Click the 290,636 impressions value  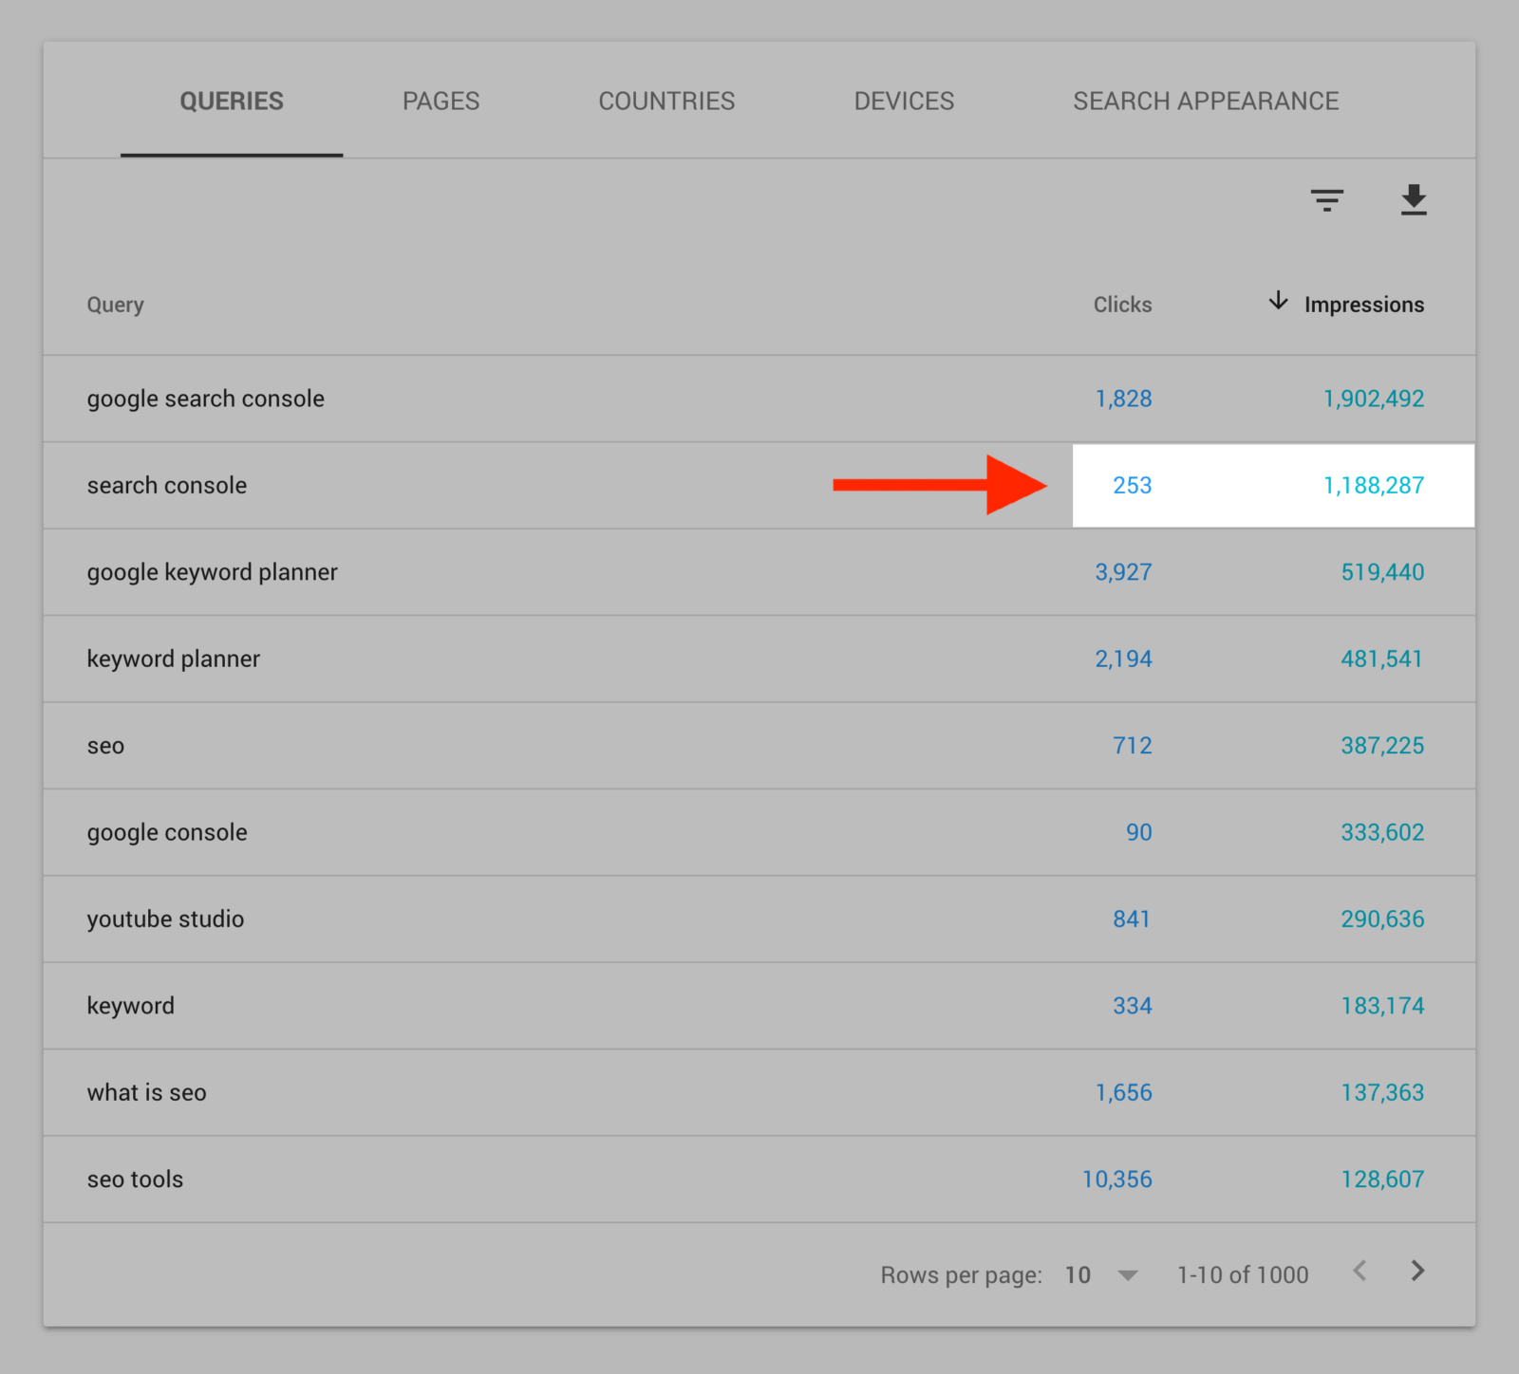pos(1382,919)
